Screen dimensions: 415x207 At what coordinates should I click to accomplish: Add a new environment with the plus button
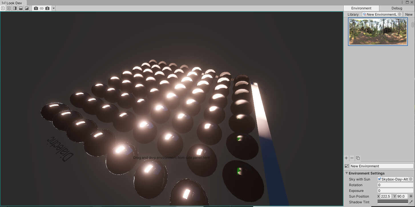(x=346, y=158)
